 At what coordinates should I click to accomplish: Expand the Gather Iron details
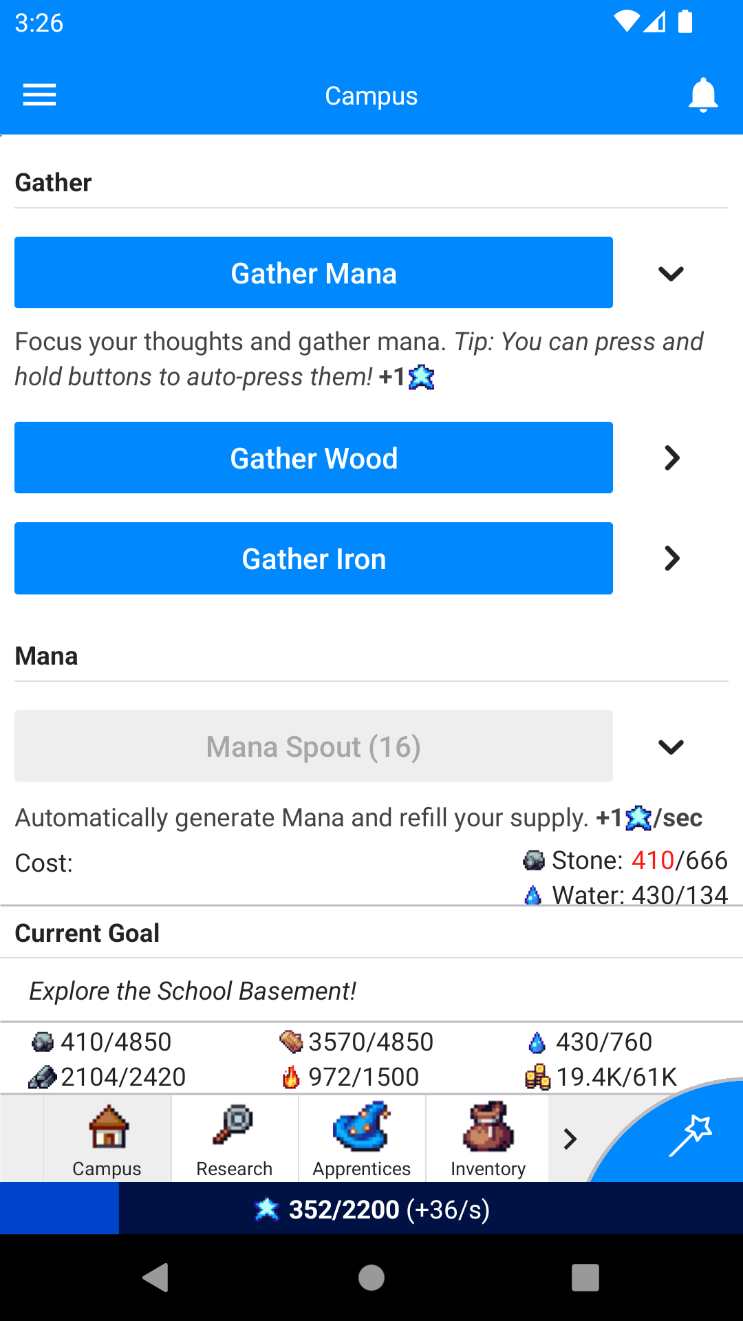[671, 558]
